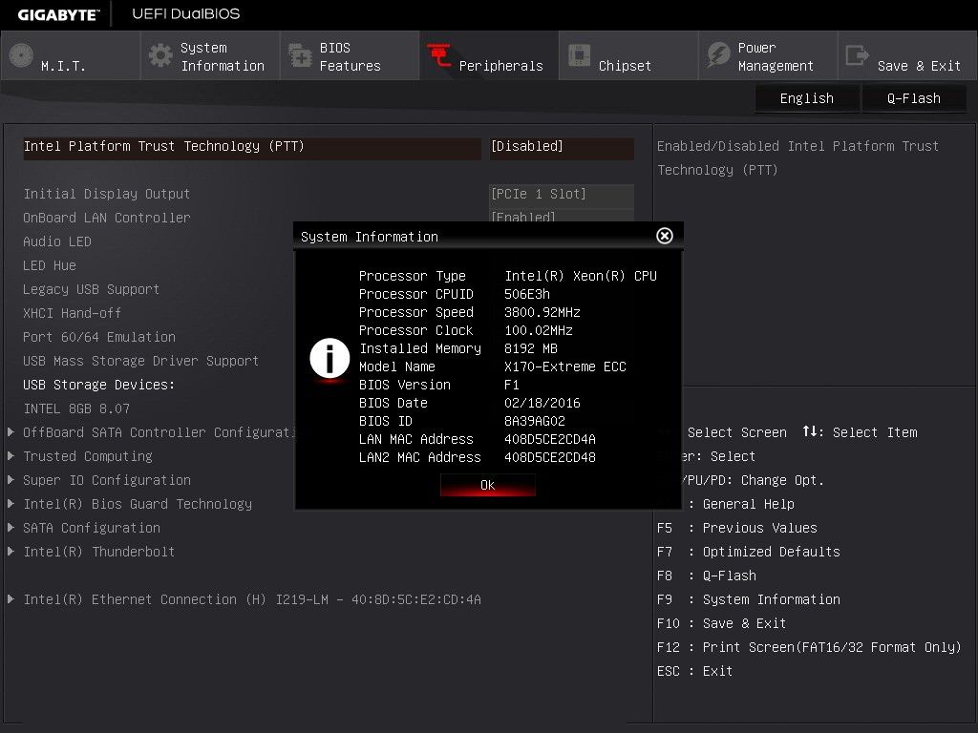
Task: Click the Processor Speed 3800.92MHz value
Action: tap(542, 312)
